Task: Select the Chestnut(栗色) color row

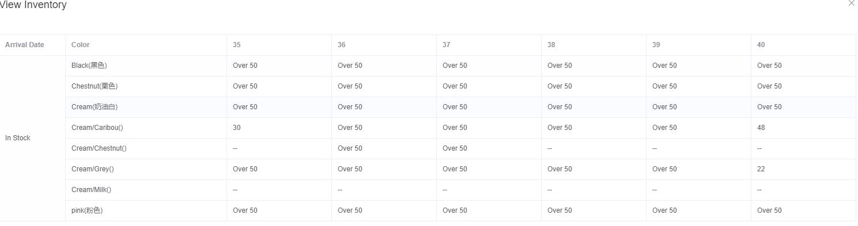Action: tap(460, 86)
